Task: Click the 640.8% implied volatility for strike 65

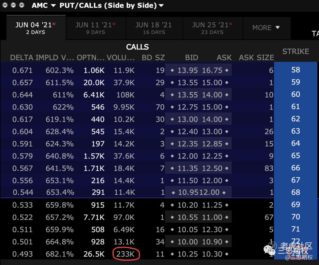Action: point(60,156)
